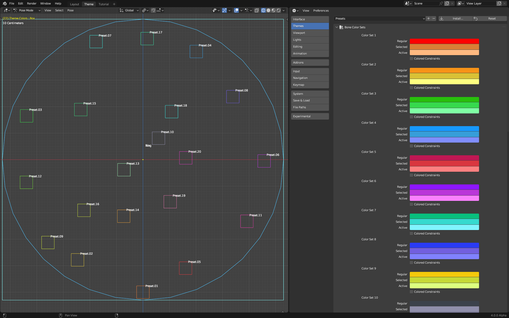509x318 pixels.
Task: Pin the Scene with the pin icon
Action: tap(441, 3)
